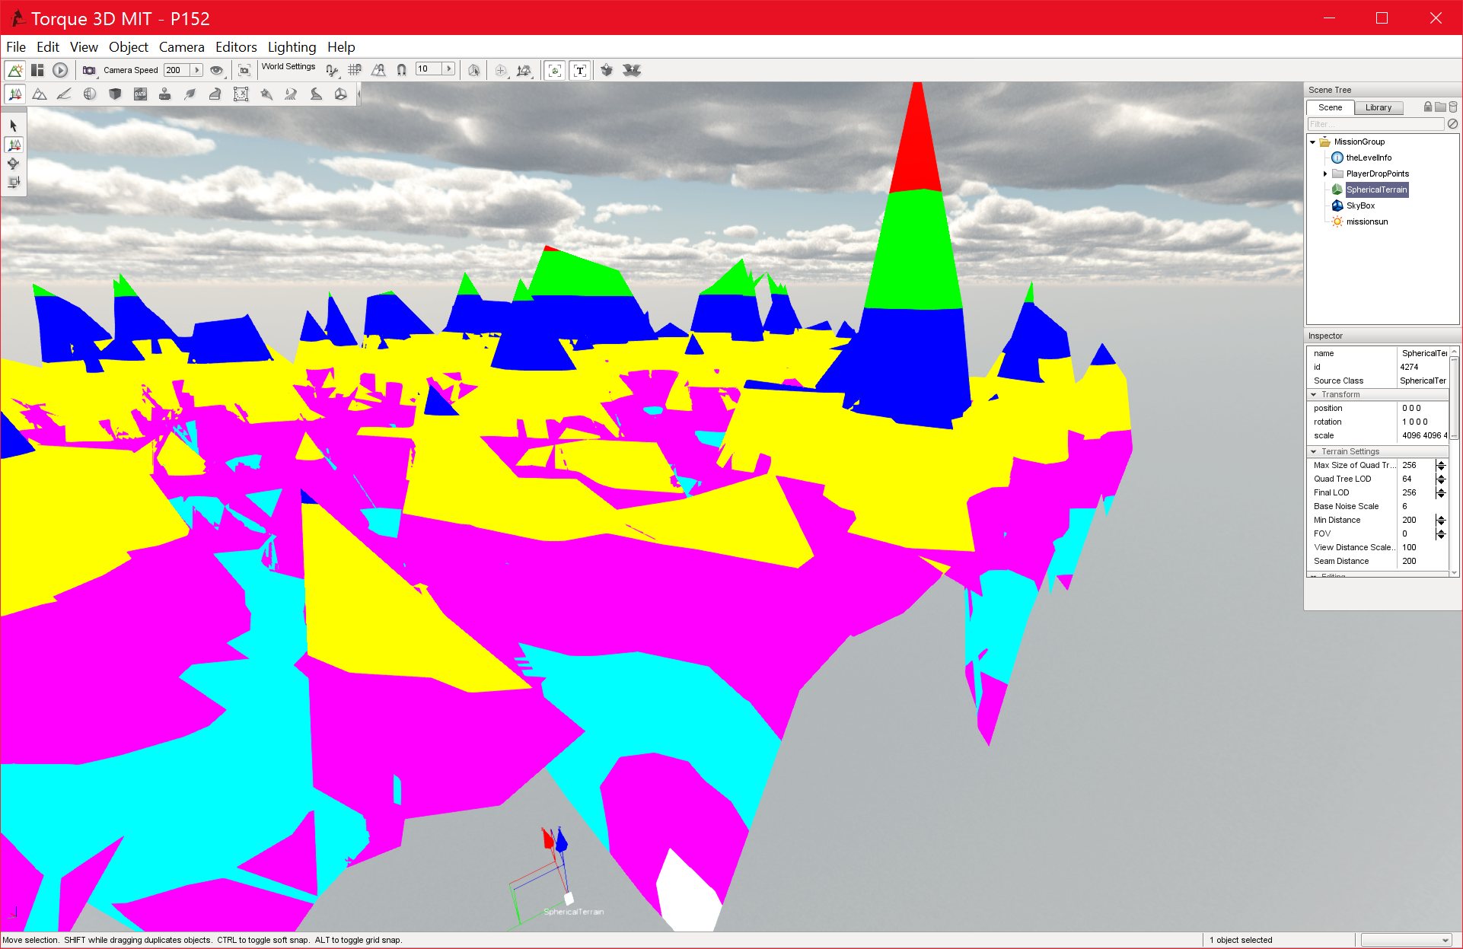Click the scene tree lock icon
This screenshot has width=1463, height=949.
[x=1428, y=107]
